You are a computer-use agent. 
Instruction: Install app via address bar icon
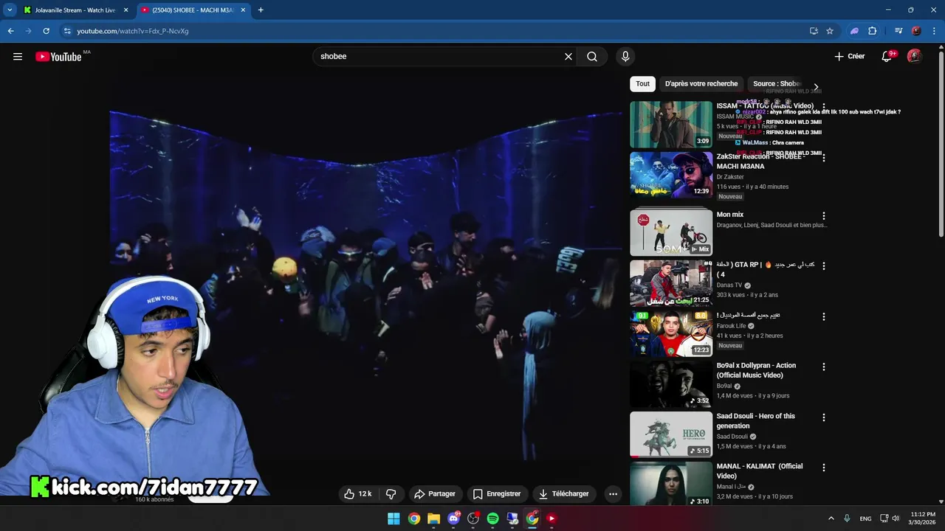814,31
